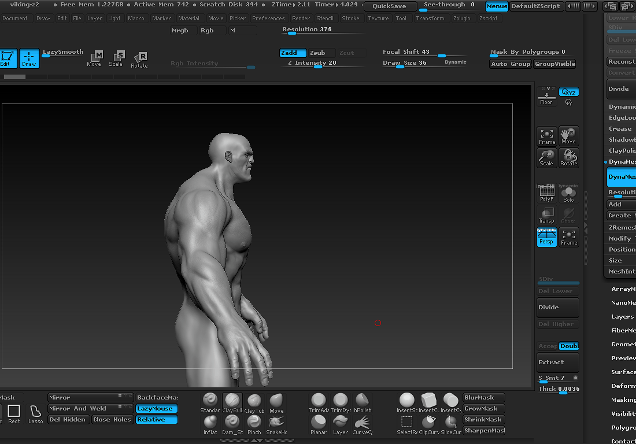Toggle Zsub mode

(x=321, y=53)
